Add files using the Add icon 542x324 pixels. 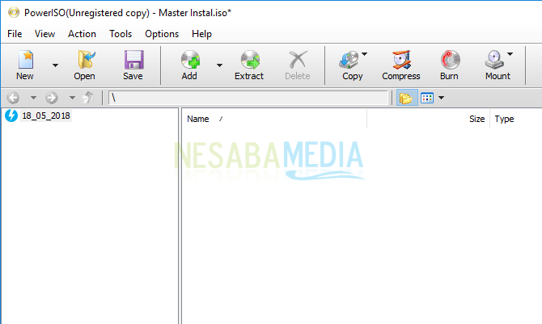click(x=189, y=65)
